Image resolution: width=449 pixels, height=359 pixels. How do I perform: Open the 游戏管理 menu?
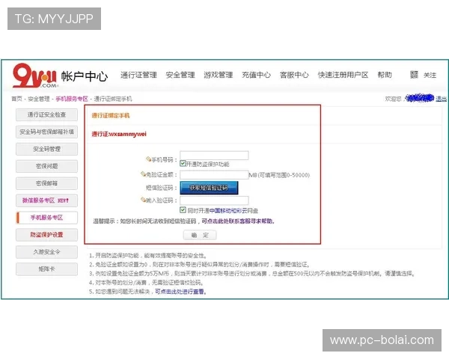(x=219, y=75)
